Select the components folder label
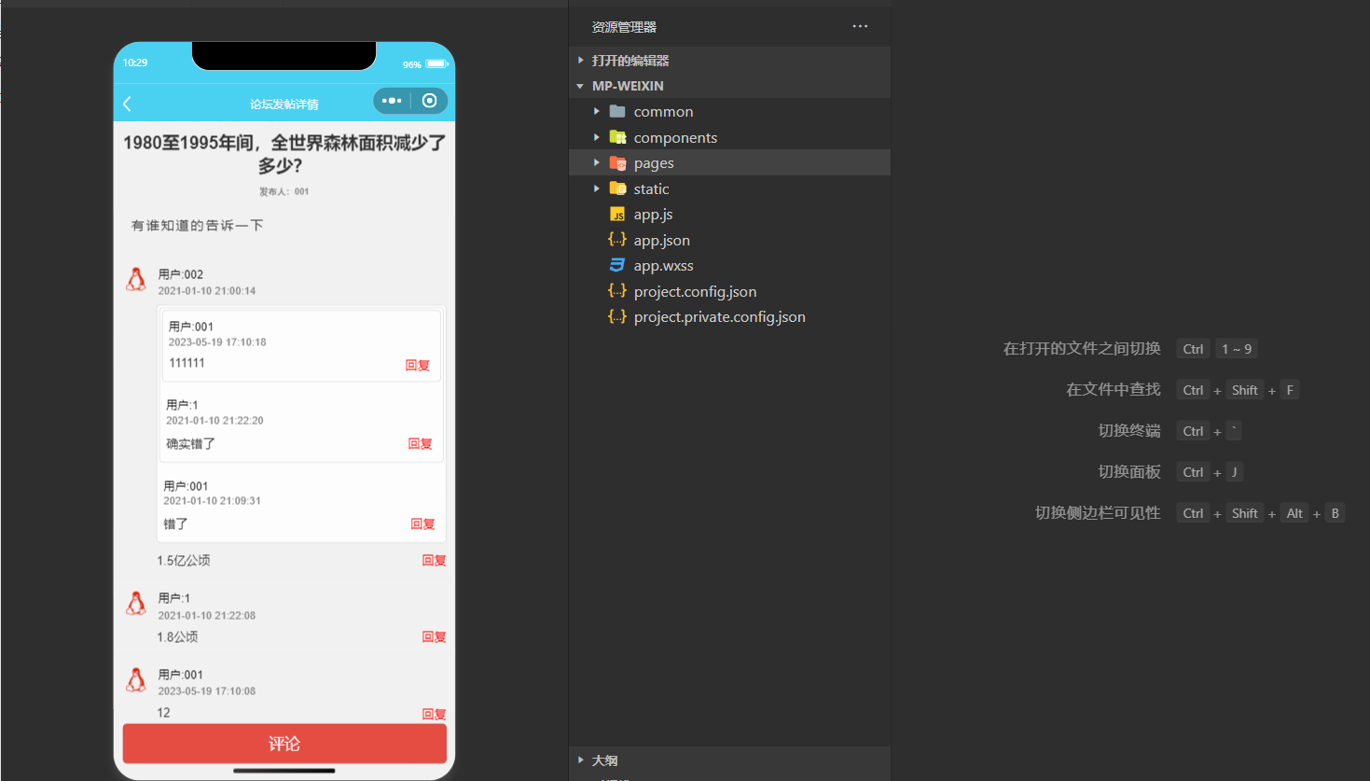The height and width of the screenshot is (781, 1370). tap(675, 137)
